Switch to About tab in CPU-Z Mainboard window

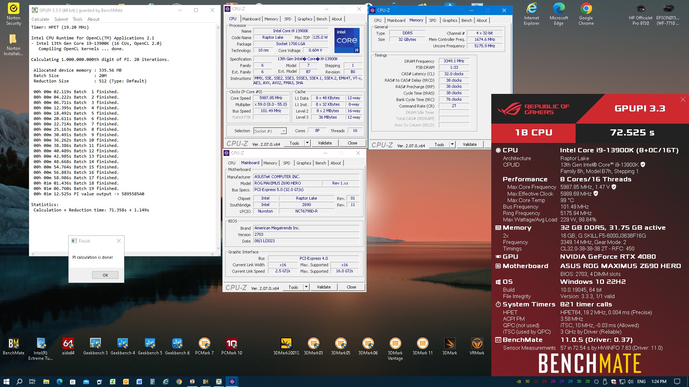336,163
